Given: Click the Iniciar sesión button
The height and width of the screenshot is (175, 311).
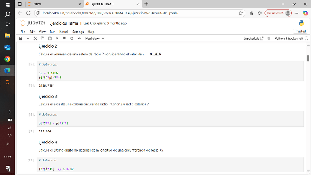Looking at the screenshot, I should pyautogui.click(x=278, y=13).
